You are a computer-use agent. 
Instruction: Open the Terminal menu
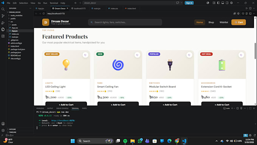(54, 3)
